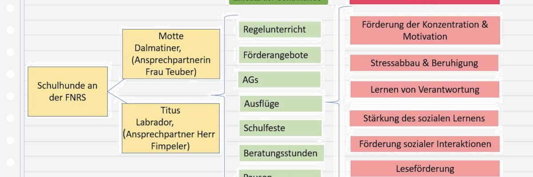Click the connector line right of 'Ausflüge'
This screenshot has width=533, height=177.
click(x=331, y=103)
